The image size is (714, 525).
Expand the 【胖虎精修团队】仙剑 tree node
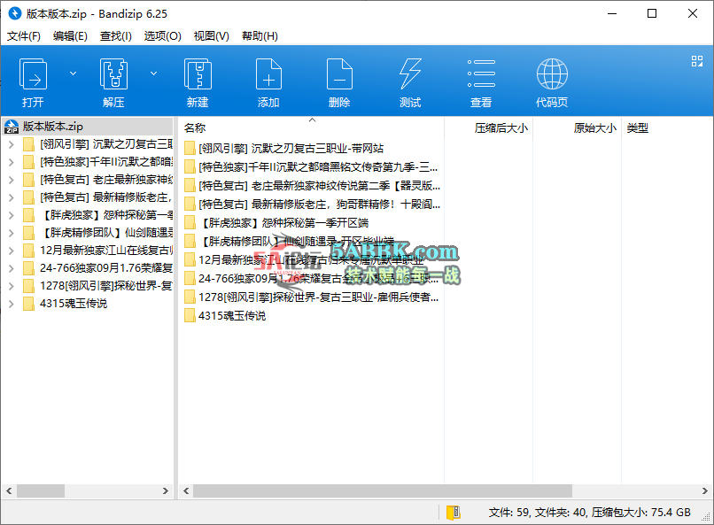pos(12,233)
